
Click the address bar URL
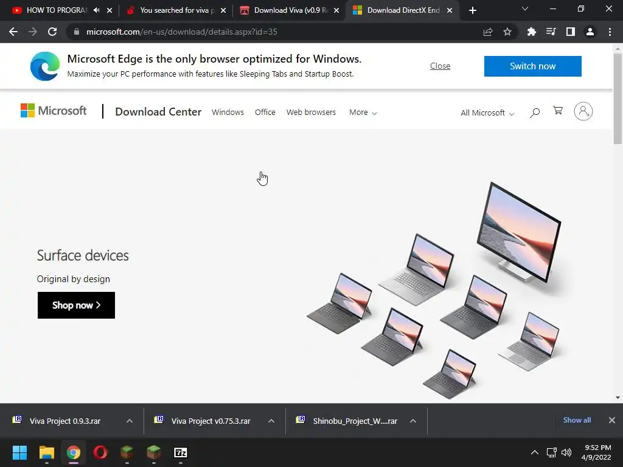point(181,32)
